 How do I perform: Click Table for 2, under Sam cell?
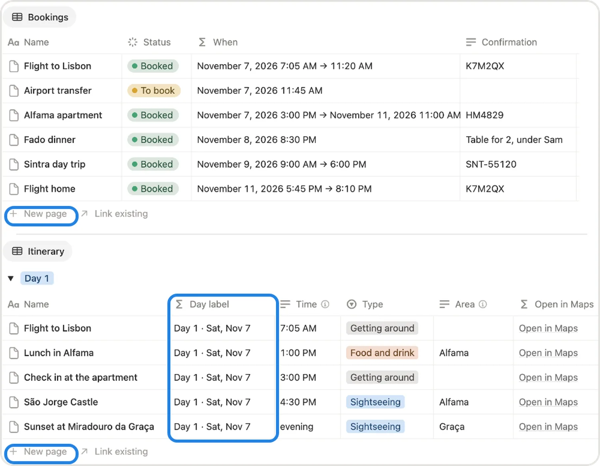[518, 140]
